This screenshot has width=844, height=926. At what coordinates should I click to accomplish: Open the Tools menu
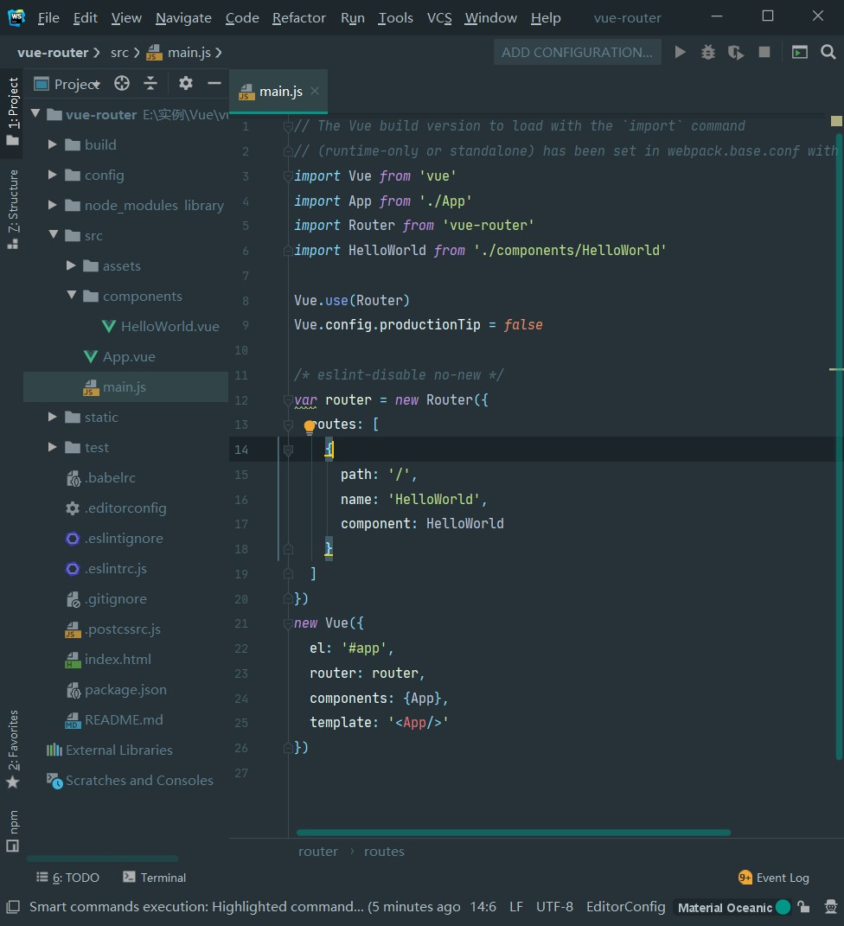coord(395,18)
